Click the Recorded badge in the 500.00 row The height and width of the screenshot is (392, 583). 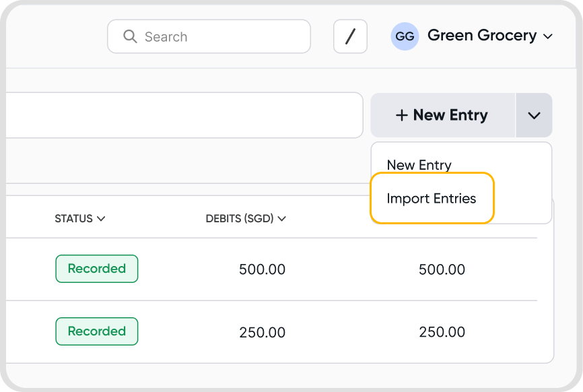coord(96,269)
